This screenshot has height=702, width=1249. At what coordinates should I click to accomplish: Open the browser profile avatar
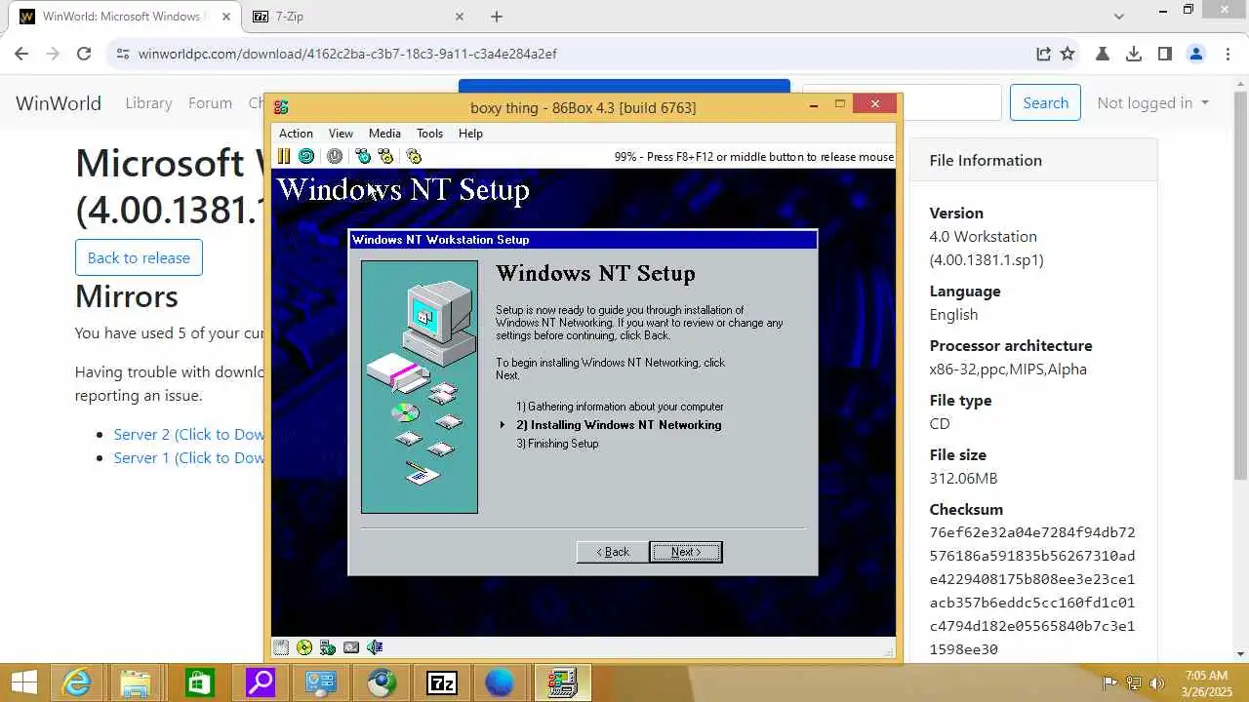click(1196, 54)
